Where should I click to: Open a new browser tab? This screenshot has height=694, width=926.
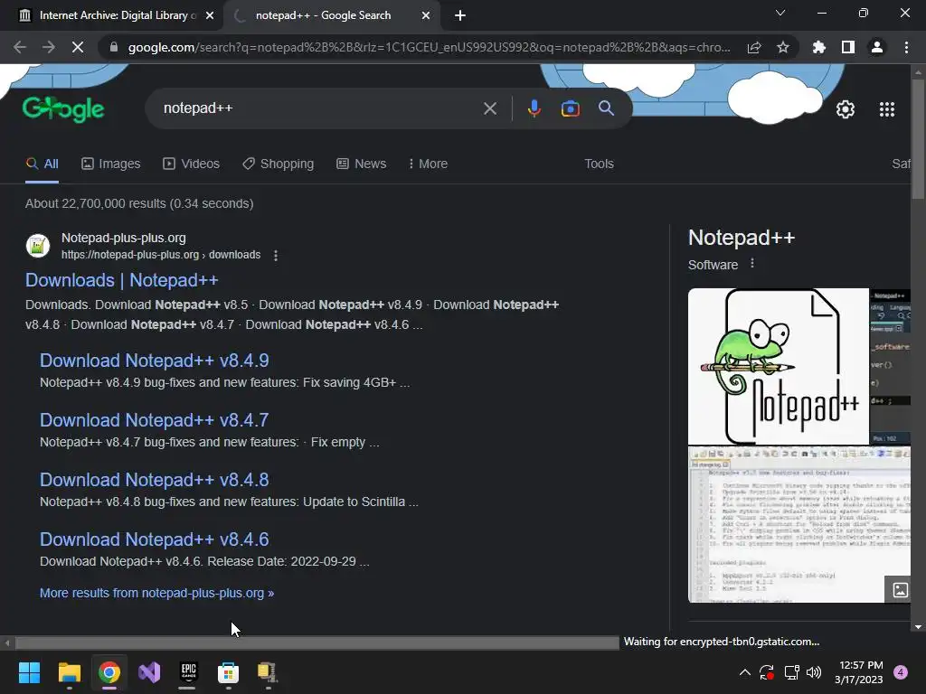[x=460, y=15]
